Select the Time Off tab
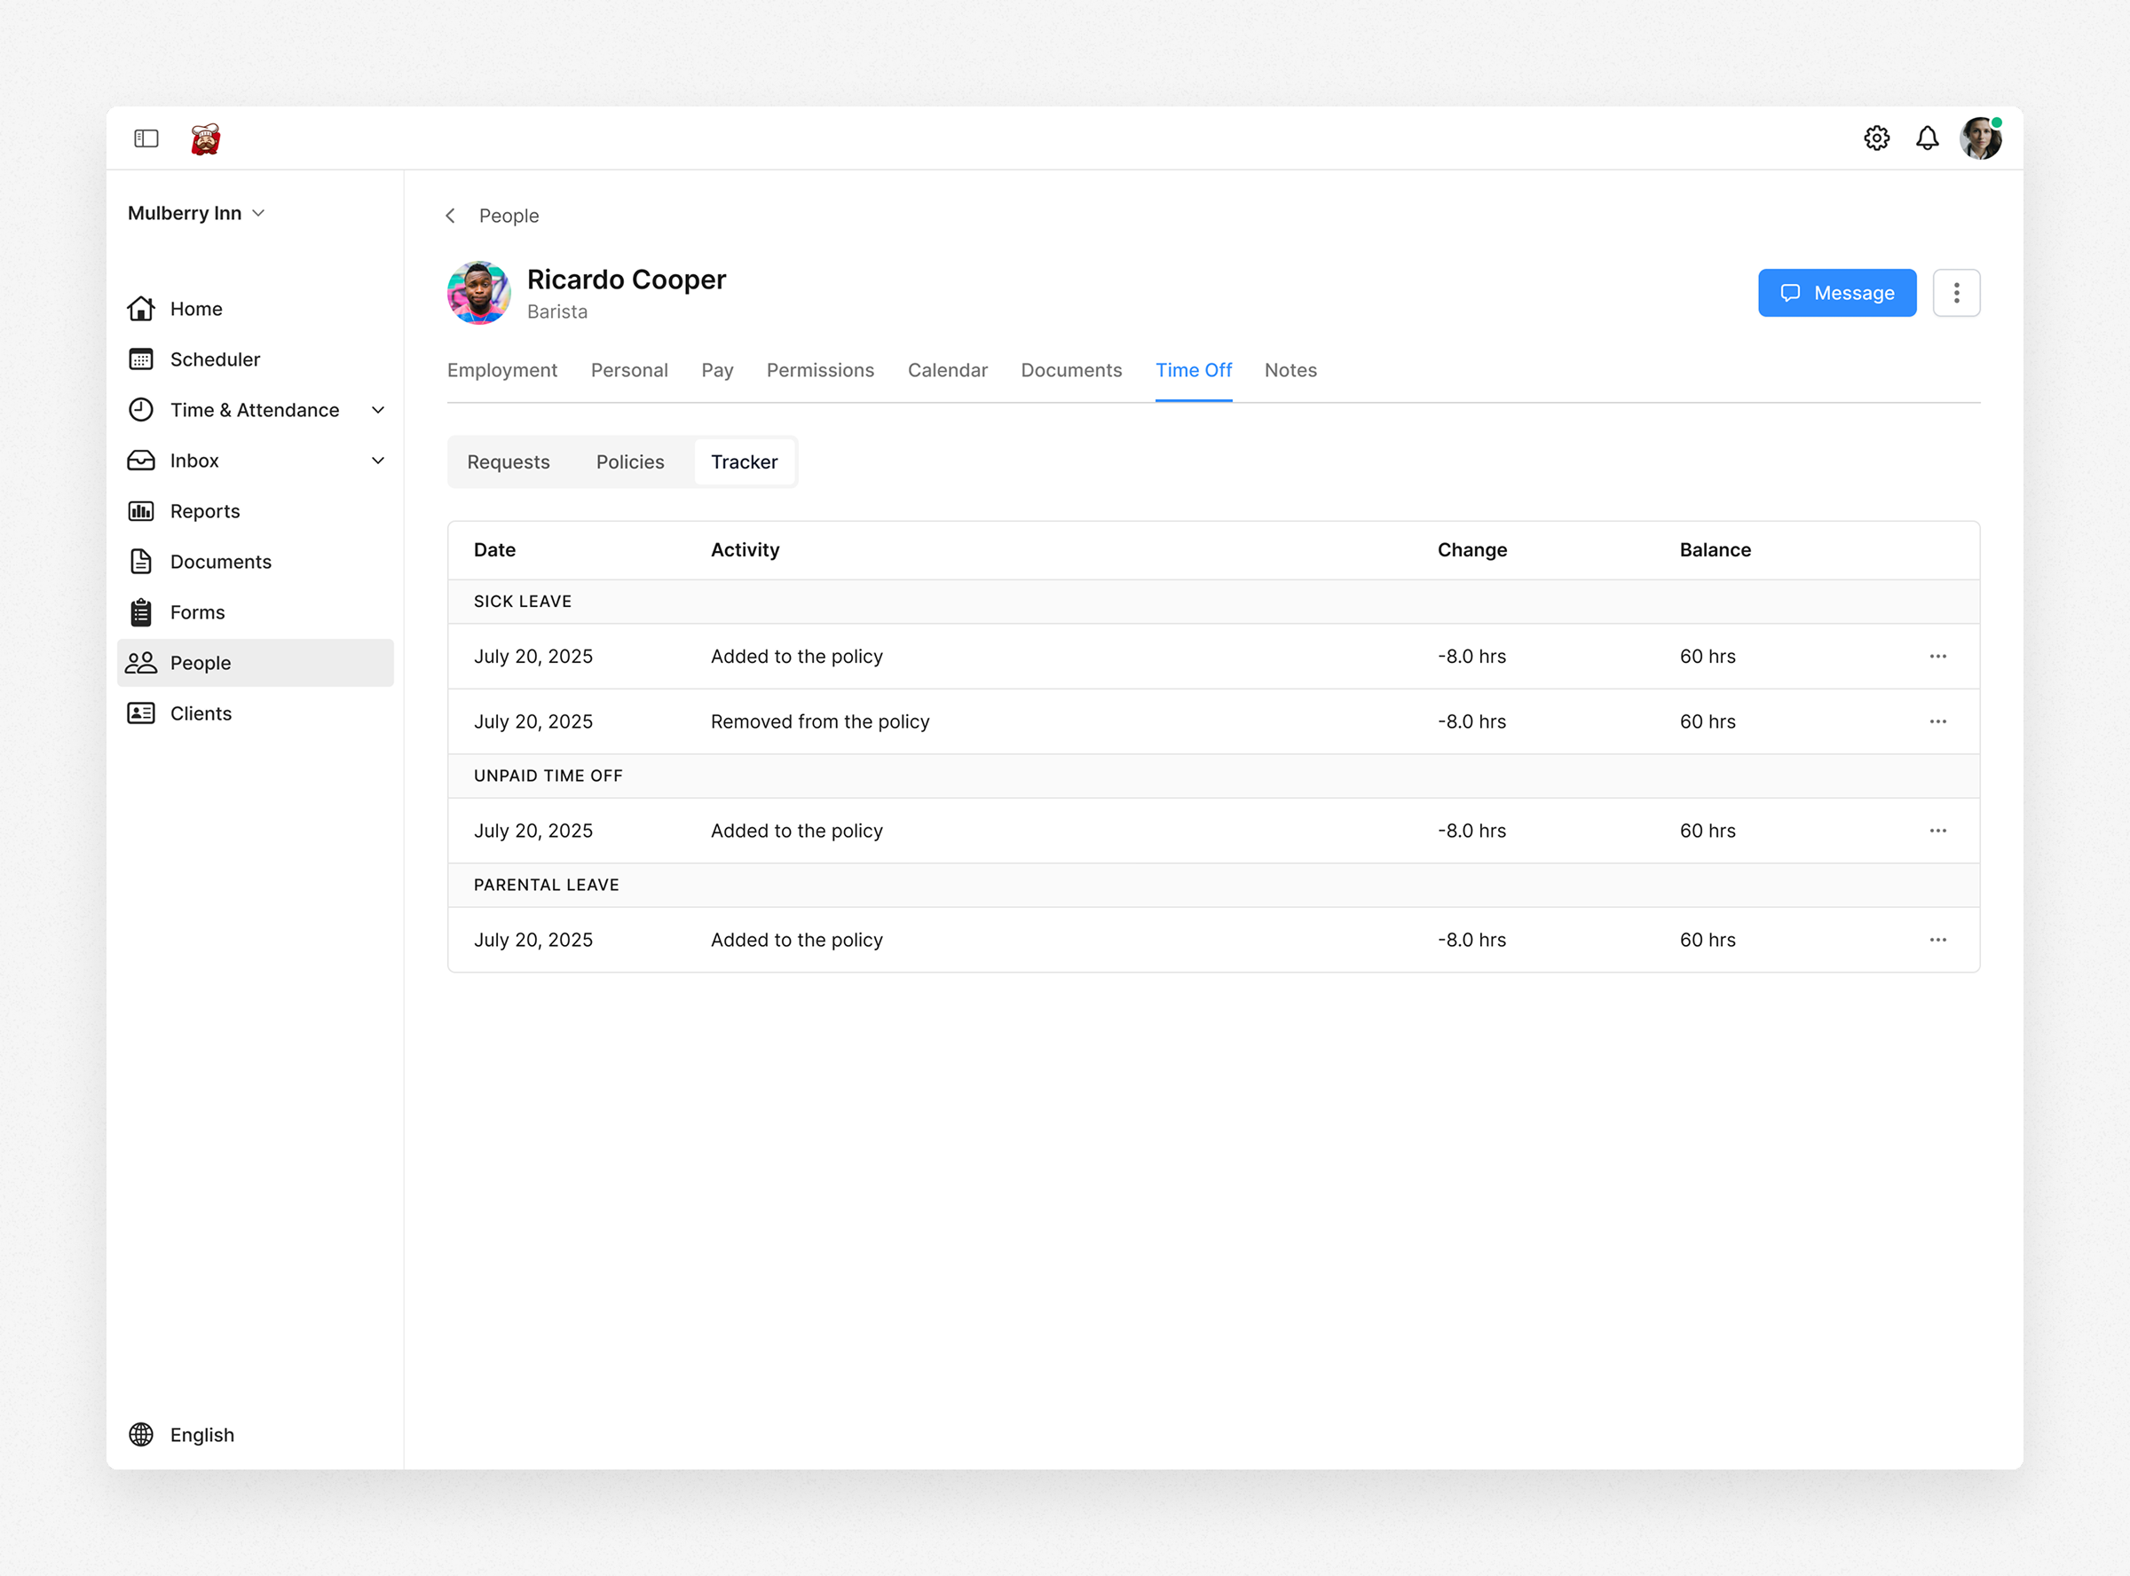The height and width of the screenshot is (1576, 2130). (x=1194, y=370)
